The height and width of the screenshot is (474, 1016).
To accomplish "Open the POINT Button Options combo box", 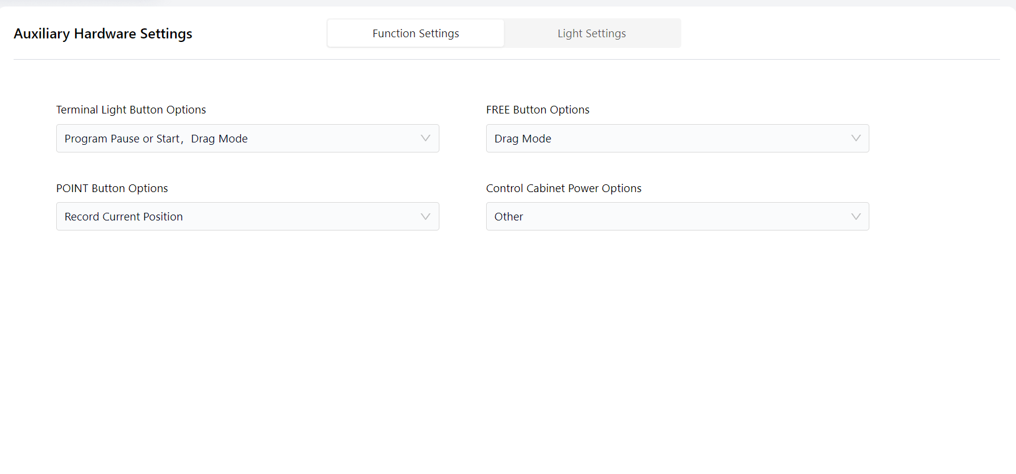I will pyautogui.click(x=247, y=216).
